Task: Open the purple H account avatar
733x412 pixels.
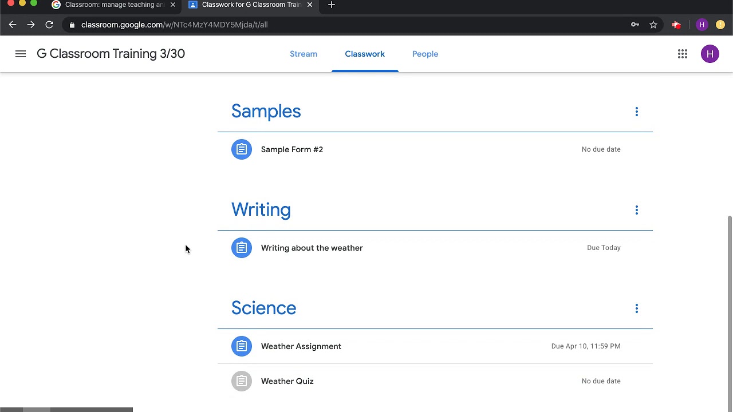Action: point(710,54)
